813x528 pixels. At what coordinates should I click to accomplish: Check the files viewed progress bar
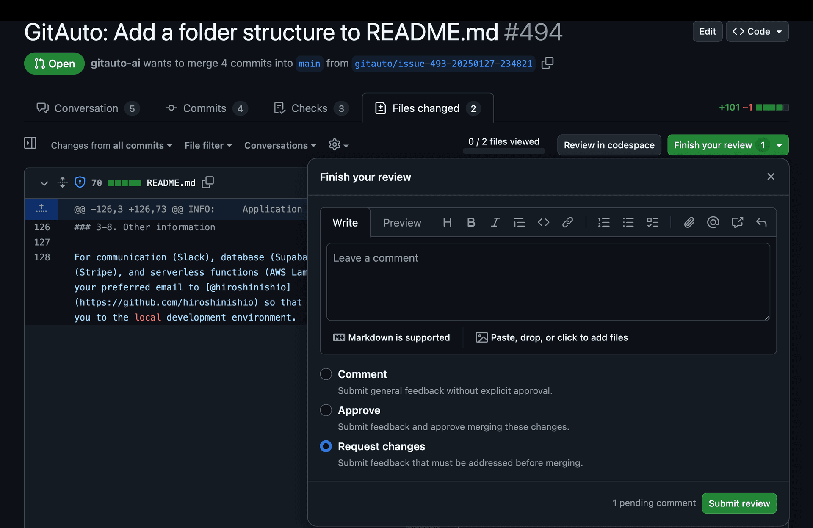(x=503, y=151)
